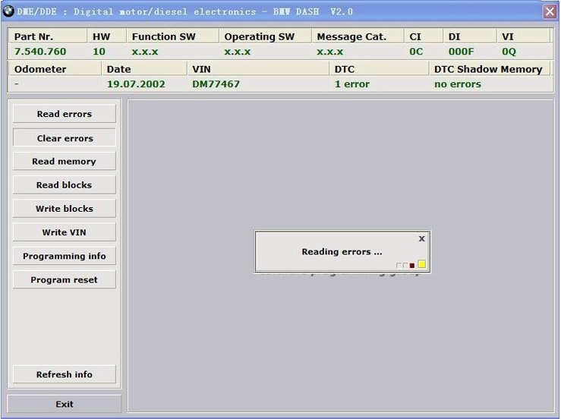Select the VIN value DM77467
The width and height of the screenshot is (561, 419).
[x=216, y=84]
